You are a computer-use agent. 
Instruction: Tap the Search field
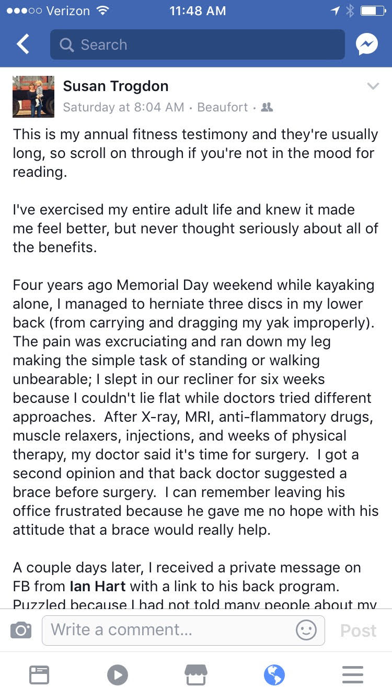pos(198,44)
